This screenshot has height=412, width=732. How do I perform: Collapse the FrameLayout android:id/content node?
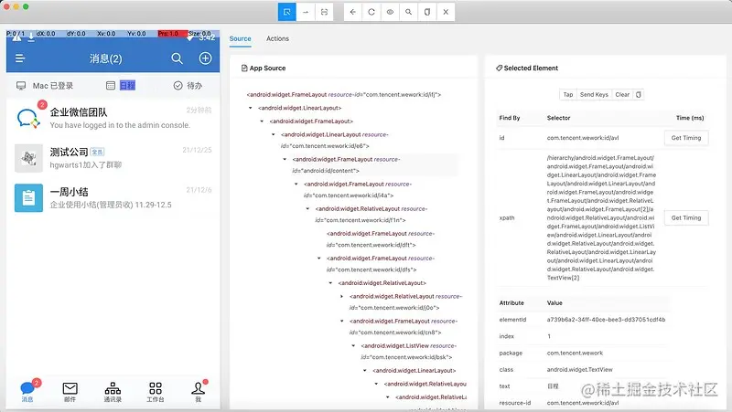[285, 159]
